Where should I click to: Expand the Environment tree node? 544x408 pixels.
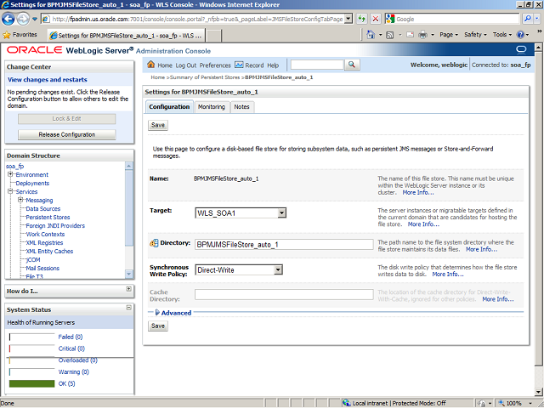tap(10, 174)
